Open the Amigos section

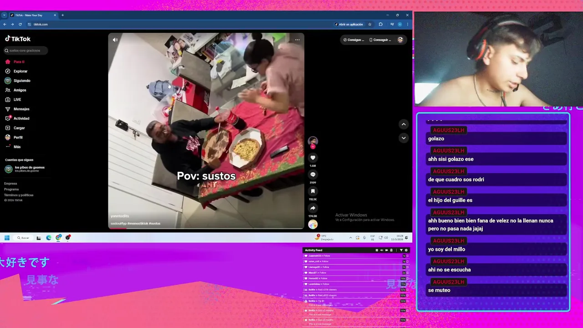[x=15, y=90]
